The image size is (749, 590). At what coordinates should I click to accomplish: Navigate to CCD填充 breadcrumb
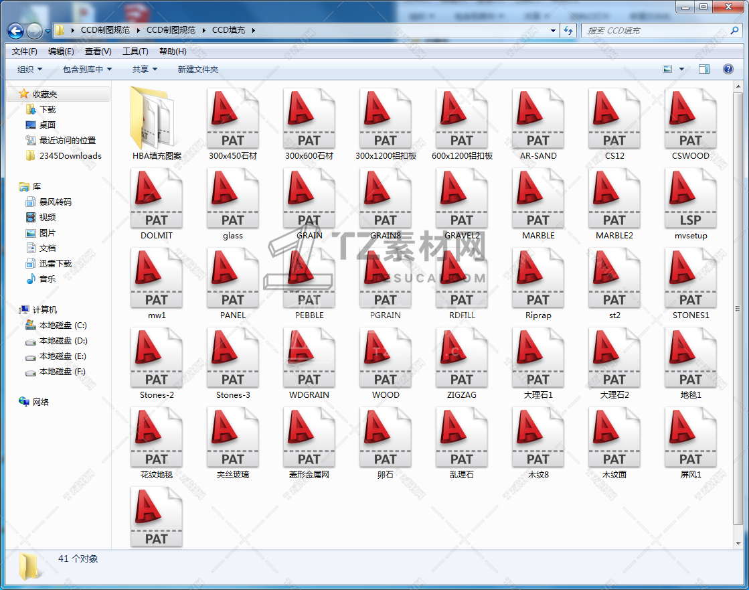pyautogui.click(x=228, y=30)
